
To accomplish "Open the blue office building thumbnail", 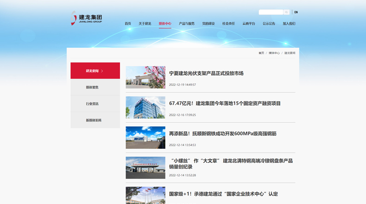I will (x=145, y=108).
